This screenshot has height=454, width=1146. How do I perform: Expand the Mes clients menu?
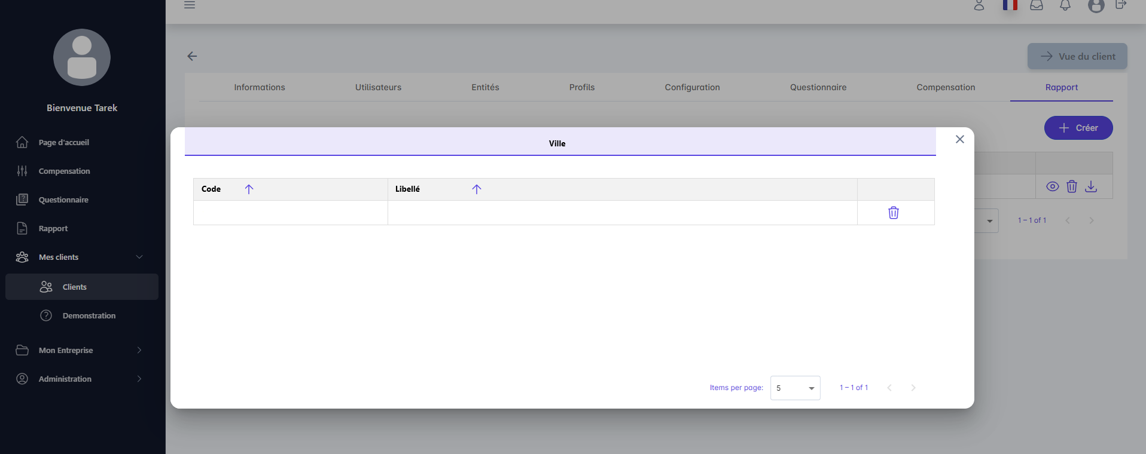tap(82, 257)
